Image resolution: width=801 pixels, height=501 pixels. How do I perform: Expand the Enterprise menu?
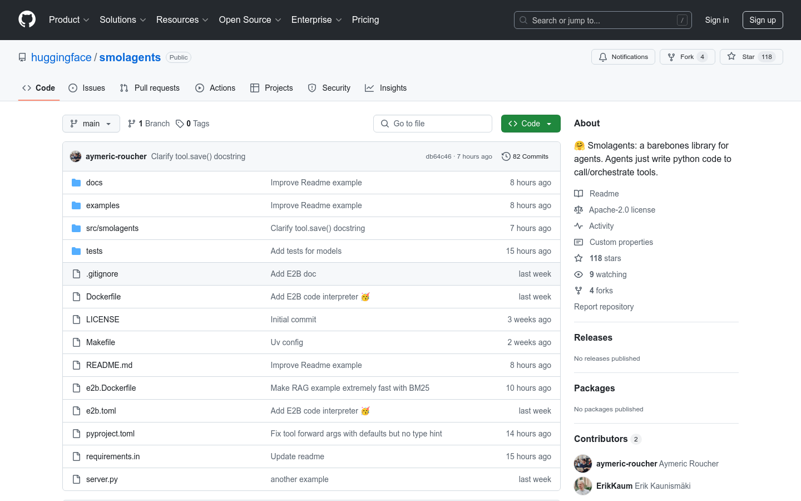coord(317,19)
